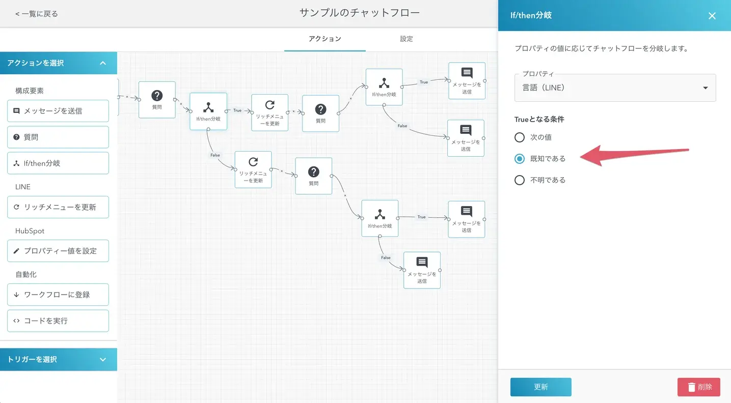Click the upper リッチメニューを更新 refresh node
Viewport: 731px width, 403px height.
pos(269,112)
